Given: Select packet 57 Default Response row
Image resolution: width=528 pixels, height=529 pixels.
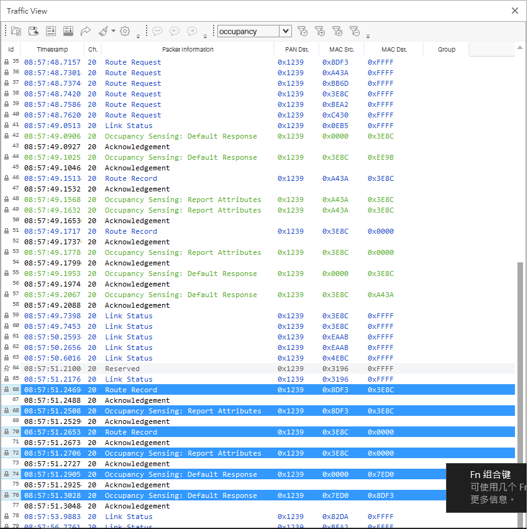Looking at the screenshot, I should click(258, 295).
